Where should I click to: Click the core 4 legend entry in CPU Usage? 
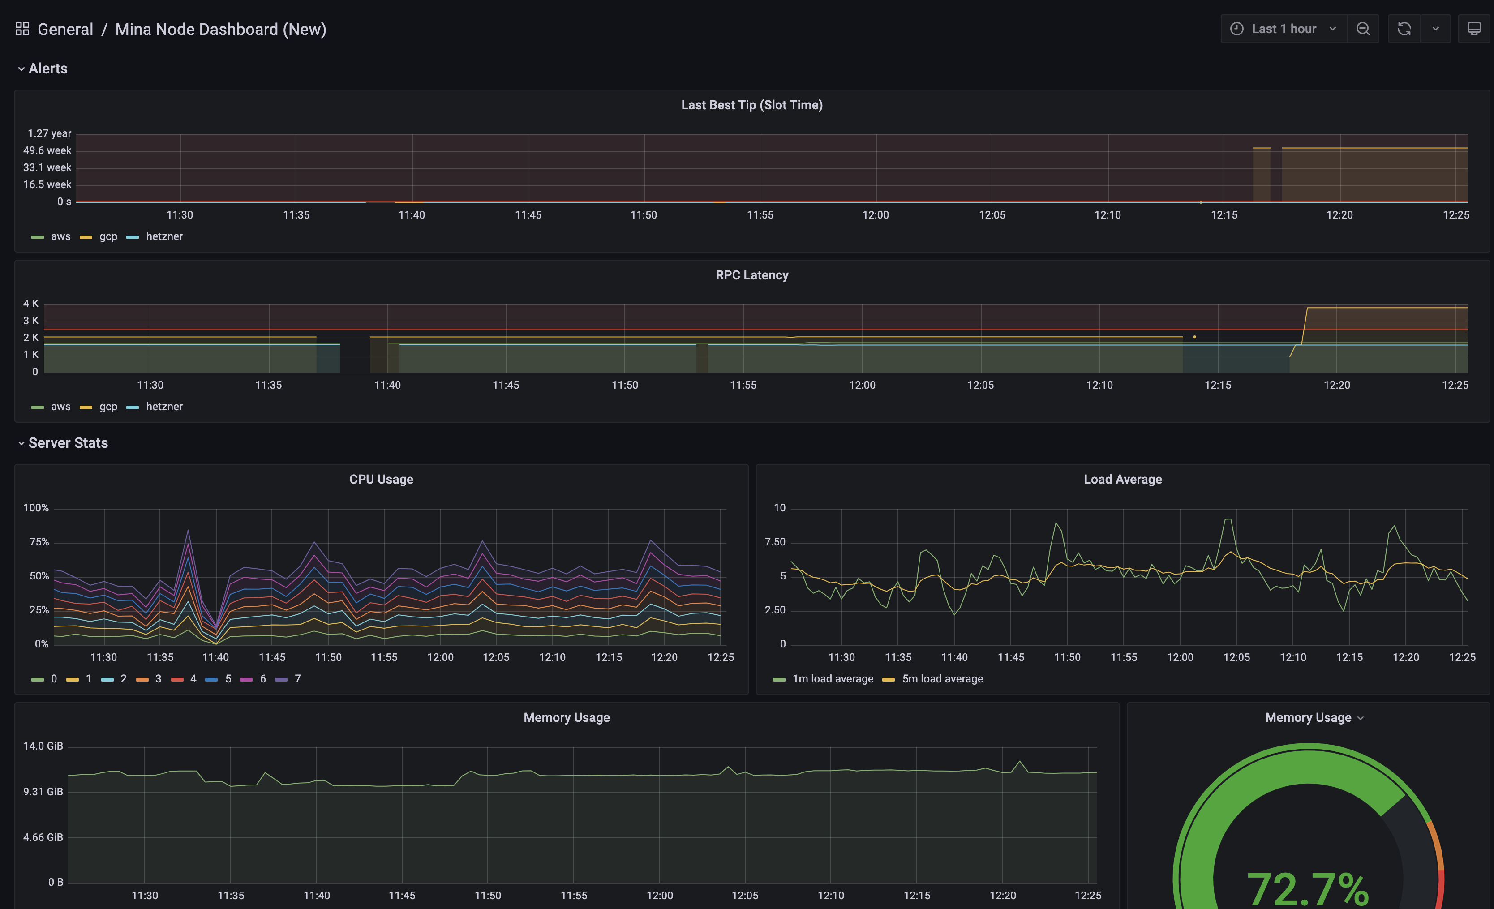tap(193, 679)
